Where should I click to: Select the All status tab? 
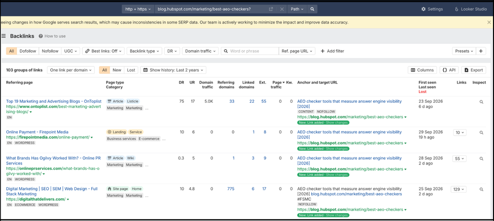[x=105, y=70]
